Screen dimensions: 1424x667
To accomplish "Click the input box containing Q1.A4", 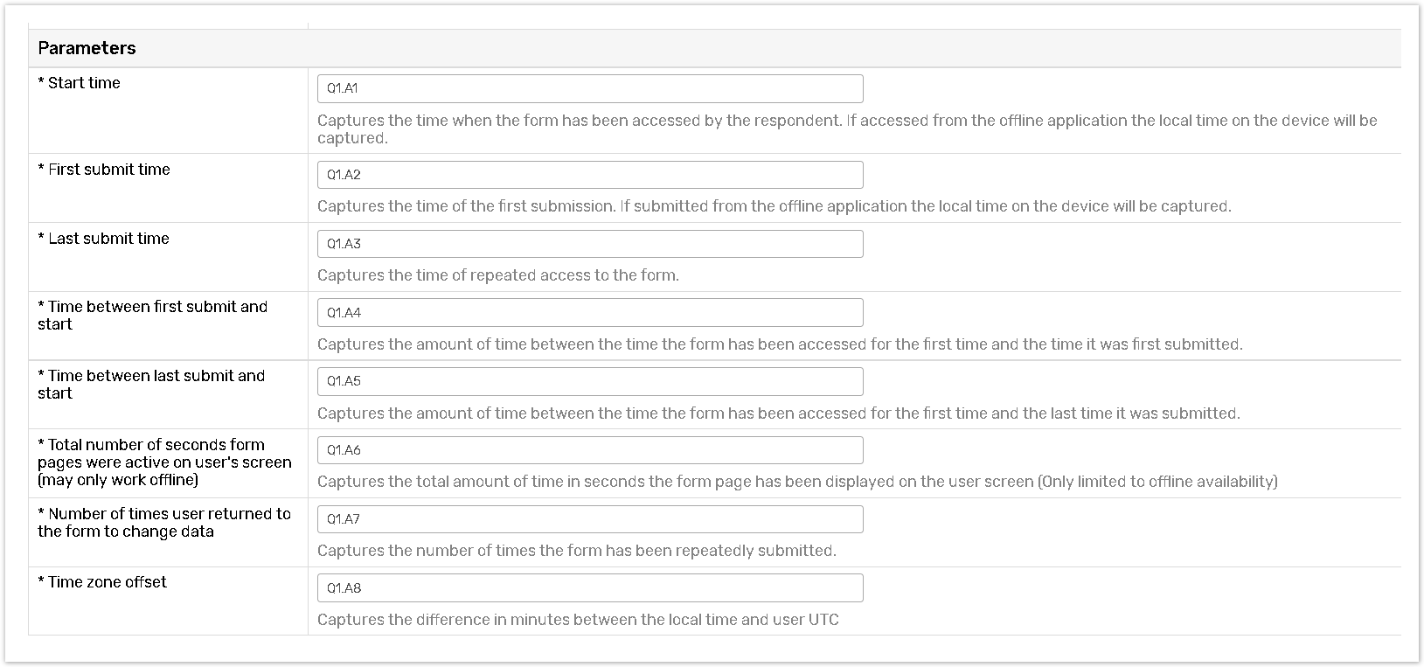I will [590, 313].
